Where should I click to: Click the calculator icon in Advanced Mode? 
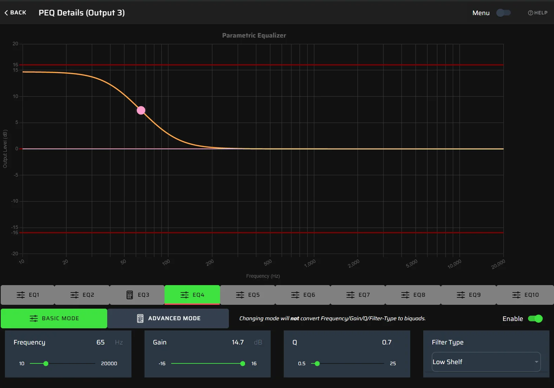140,318
